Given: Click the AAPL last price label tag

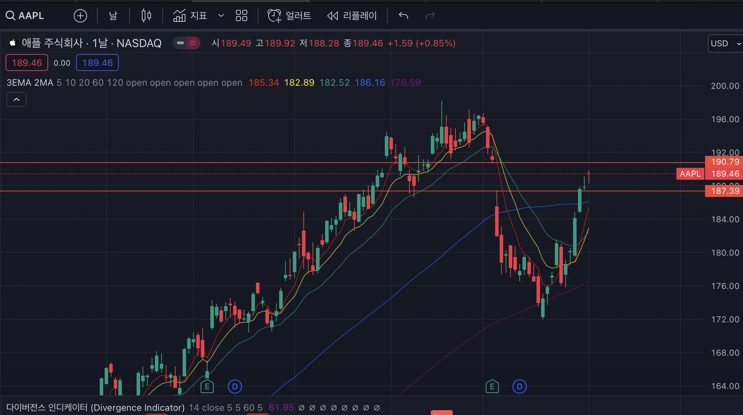Looking at the screenshot, I should click(x=690, y=174).
